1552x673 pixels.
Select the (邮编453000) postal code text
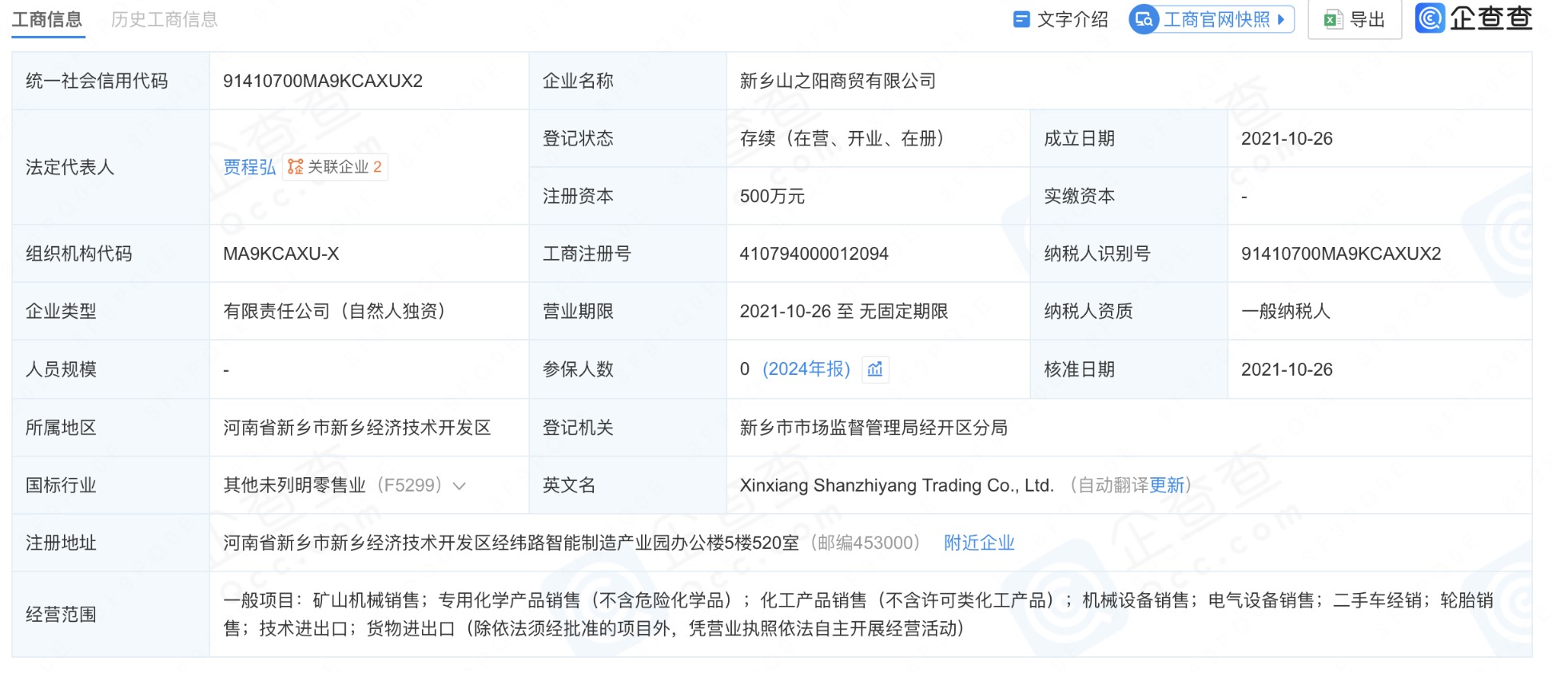click(x=865, y=544)
